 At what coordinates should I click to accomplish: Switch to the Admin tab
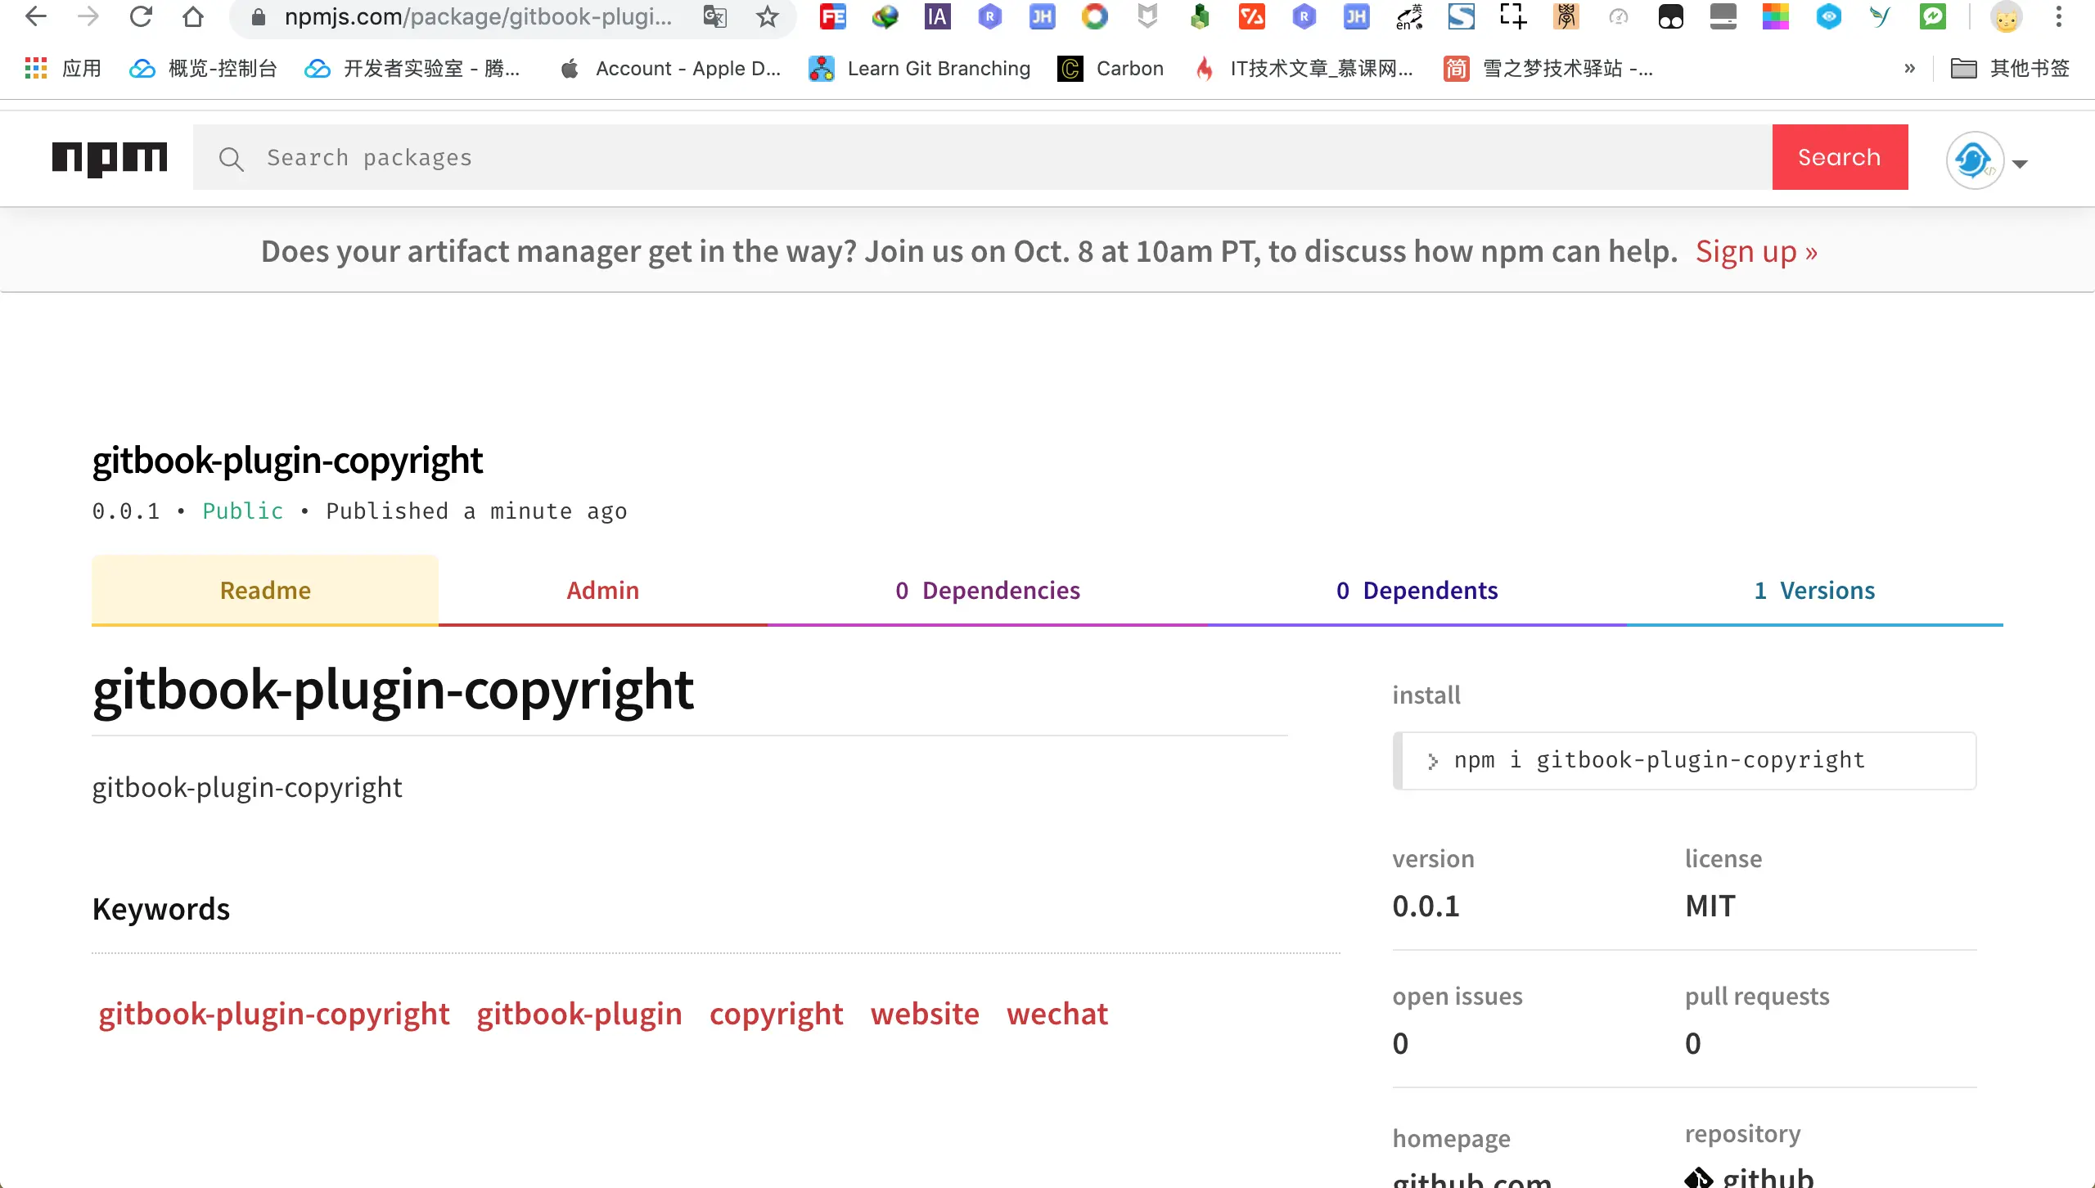click(602, 589)
